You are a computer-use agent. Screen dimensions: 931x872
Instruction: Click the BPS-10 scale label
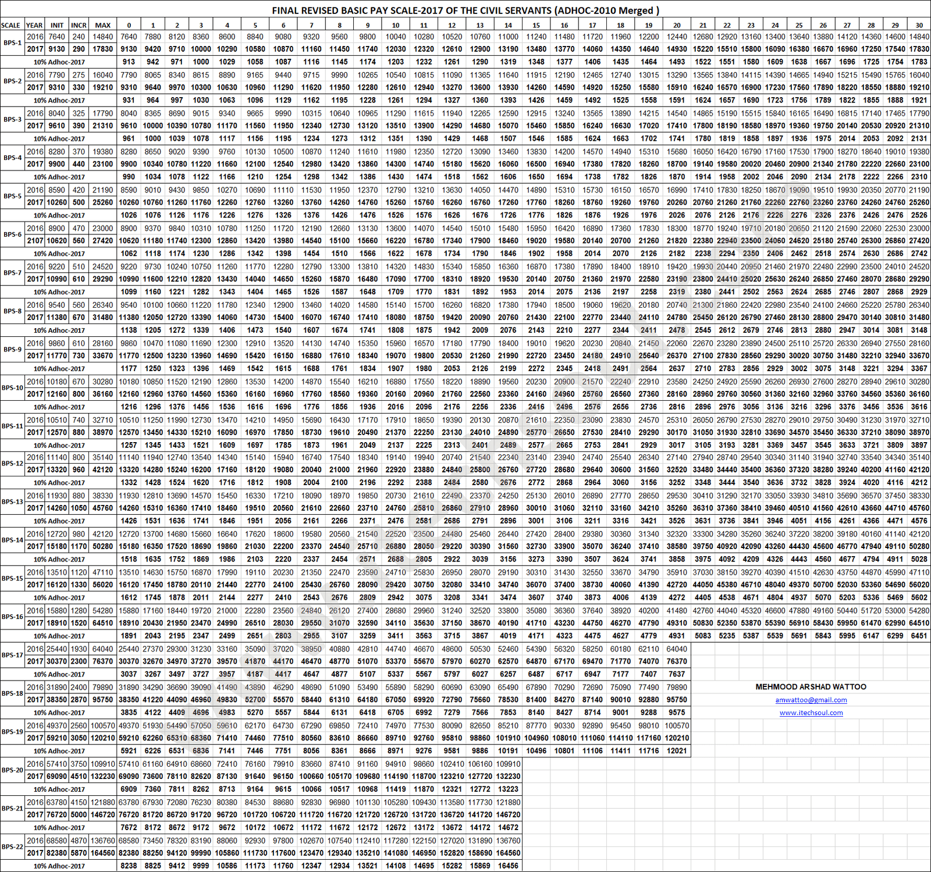(12, 387)
